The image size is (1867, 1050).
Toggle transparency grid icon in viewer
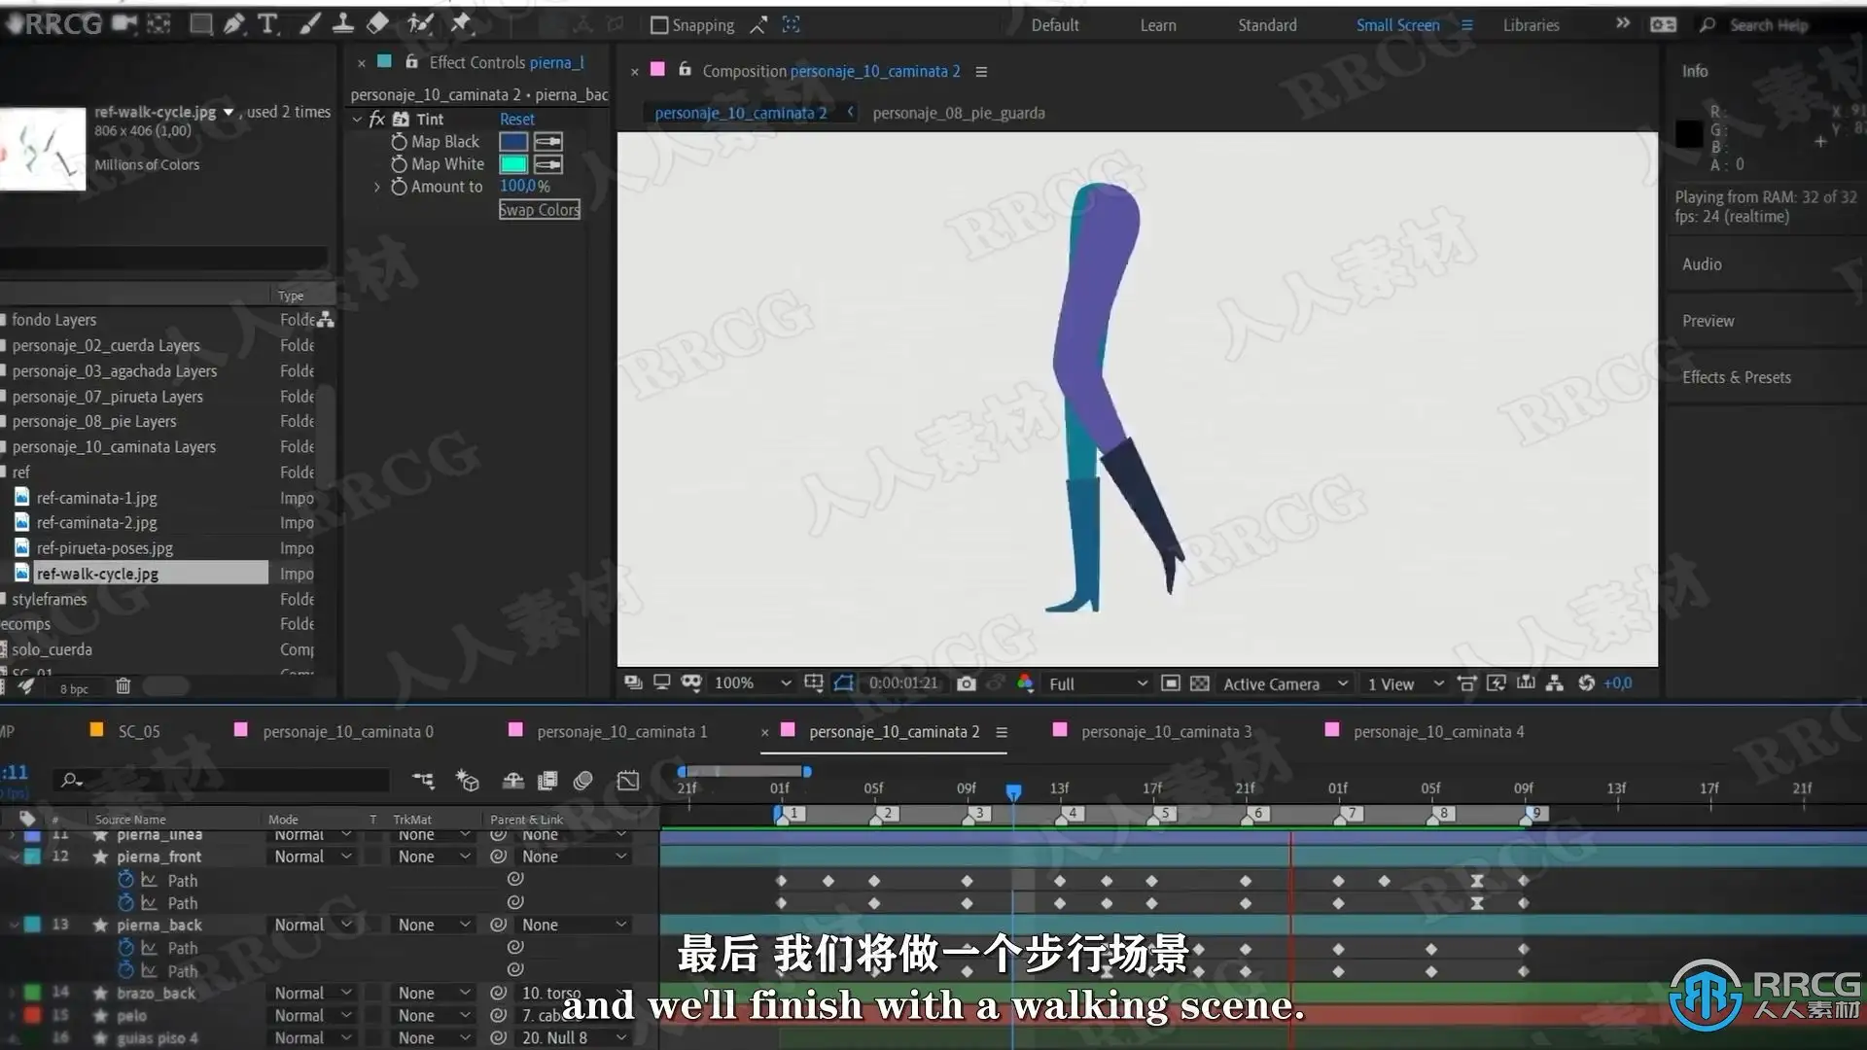(1200, 683)
